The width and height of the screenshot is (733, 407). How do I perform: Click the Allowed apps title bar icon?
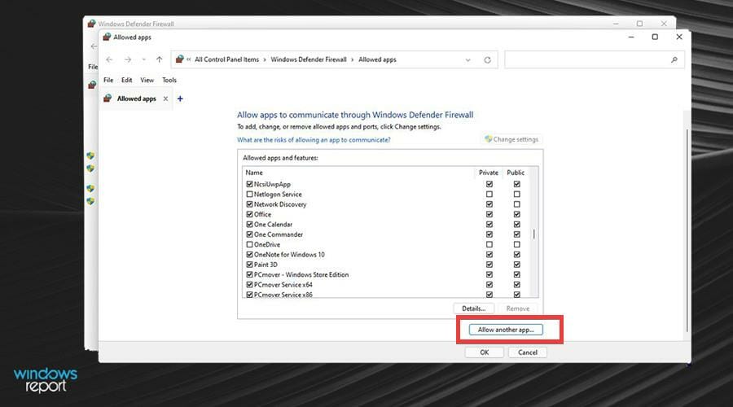pos(107,37)
